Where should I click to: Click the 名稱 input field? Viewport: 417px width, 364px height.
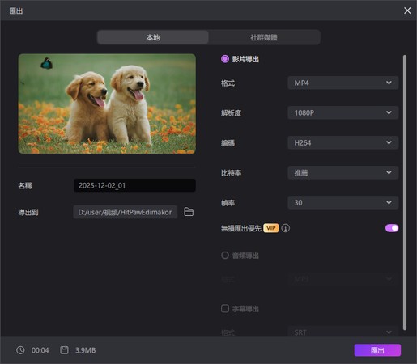tap(134, 185)
